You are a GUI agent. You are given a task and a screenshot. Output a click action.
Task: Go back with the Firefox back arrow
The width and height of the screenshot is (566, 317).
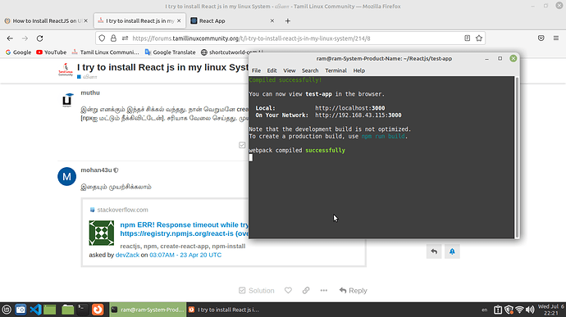click(x=10, y=38)
